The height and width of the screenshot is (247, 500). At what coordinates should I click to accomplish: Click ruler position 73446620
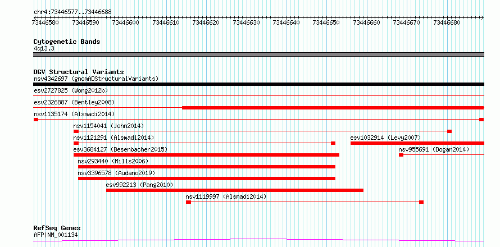[x=206, y=22]
